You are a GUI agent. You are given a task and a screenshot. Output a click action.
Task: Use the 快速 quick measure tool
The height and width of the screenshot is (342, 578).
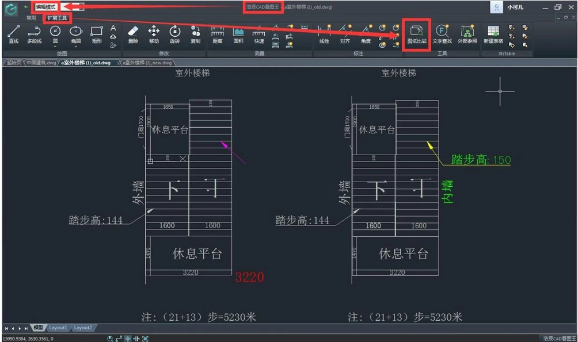pos(258,34)
